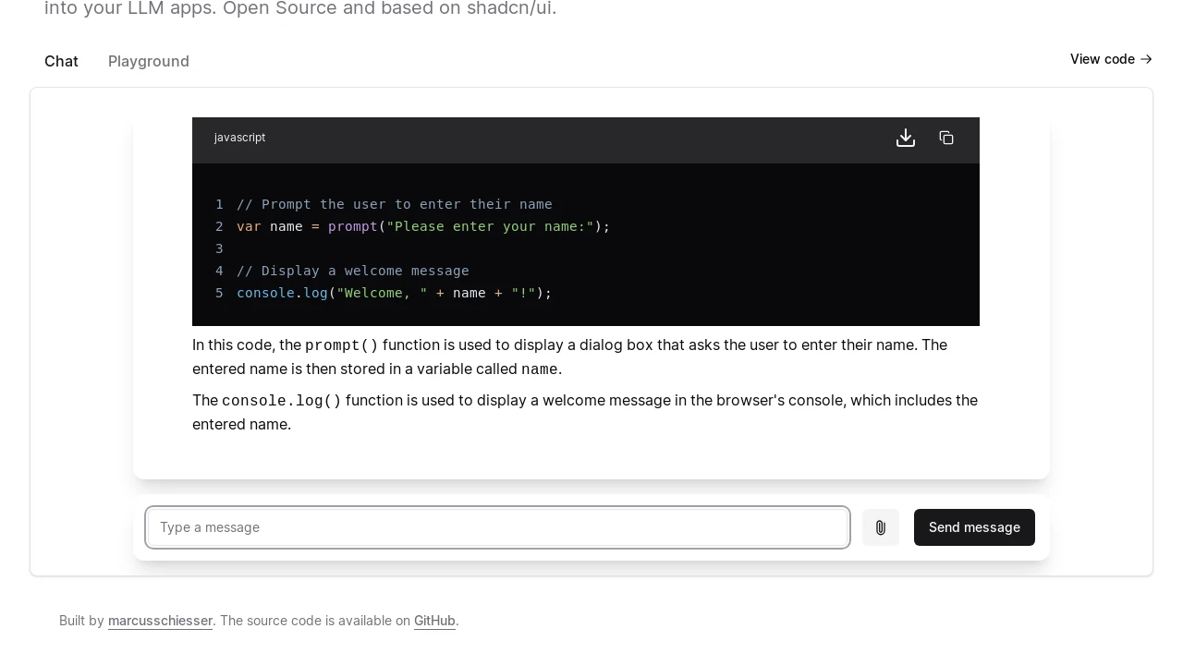
Task: Click the 'Open Source and based on shadcn/ui' text
Action: [x=388, y=8]
